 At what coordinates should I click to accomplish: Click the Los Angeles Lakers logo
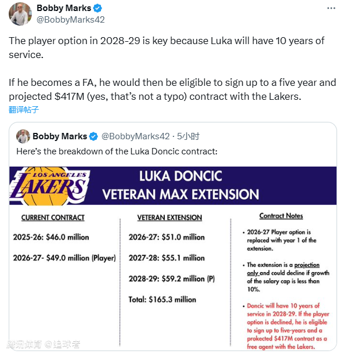click(50, 186)
